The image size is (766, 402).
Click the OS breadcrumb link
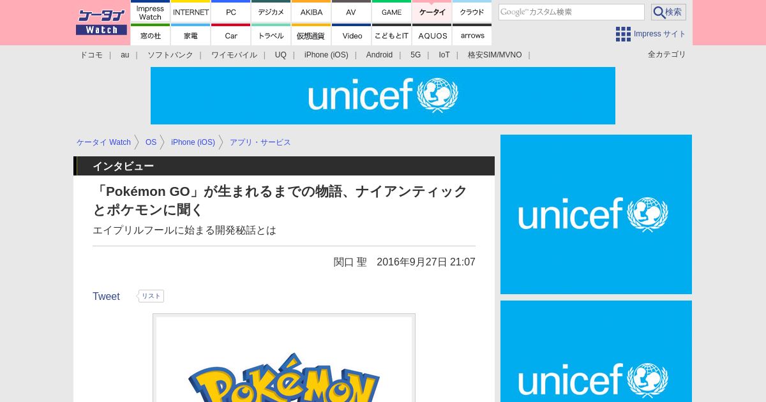pos(151,142)
